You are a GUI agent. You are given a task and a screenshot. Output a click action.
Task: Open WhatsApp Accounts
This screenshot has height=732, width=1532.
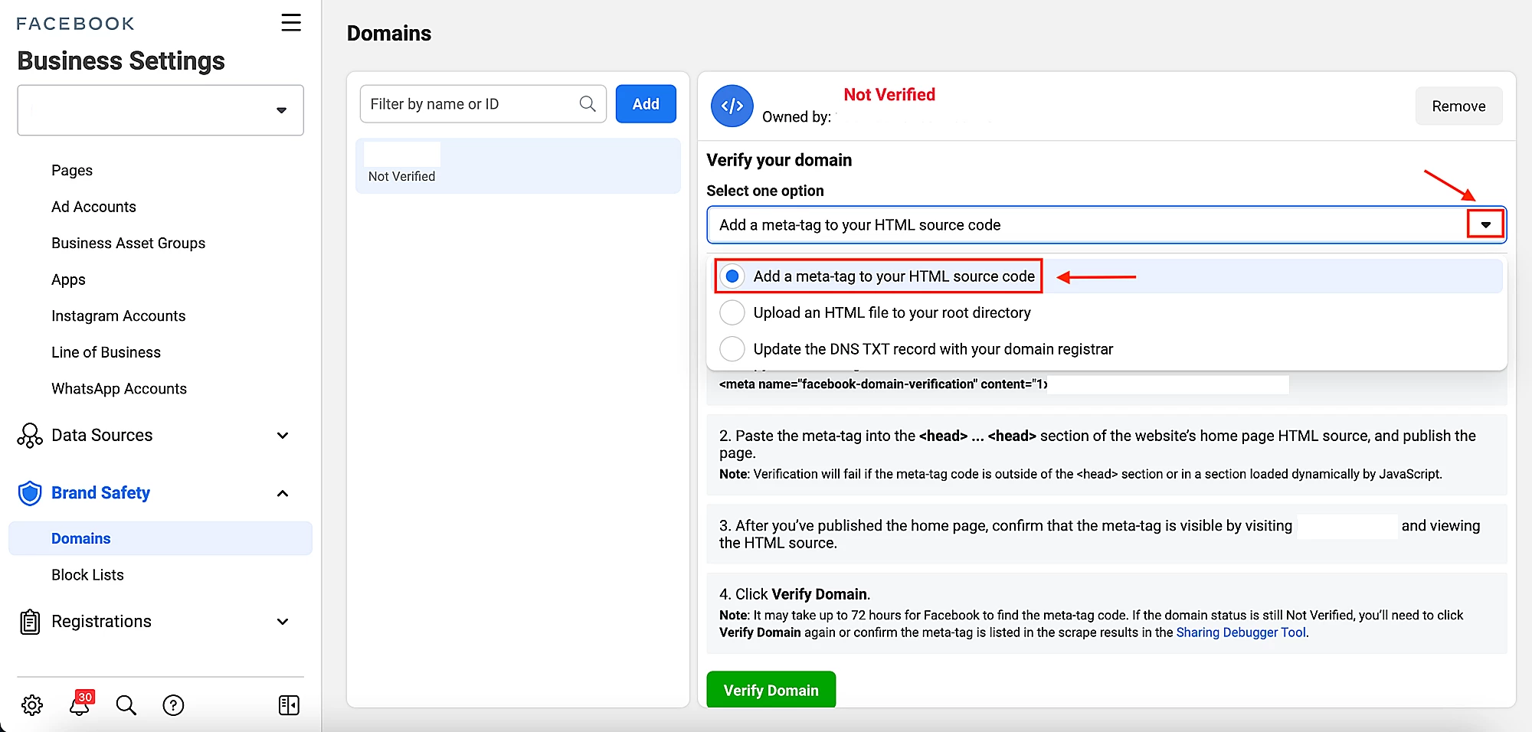119,388
